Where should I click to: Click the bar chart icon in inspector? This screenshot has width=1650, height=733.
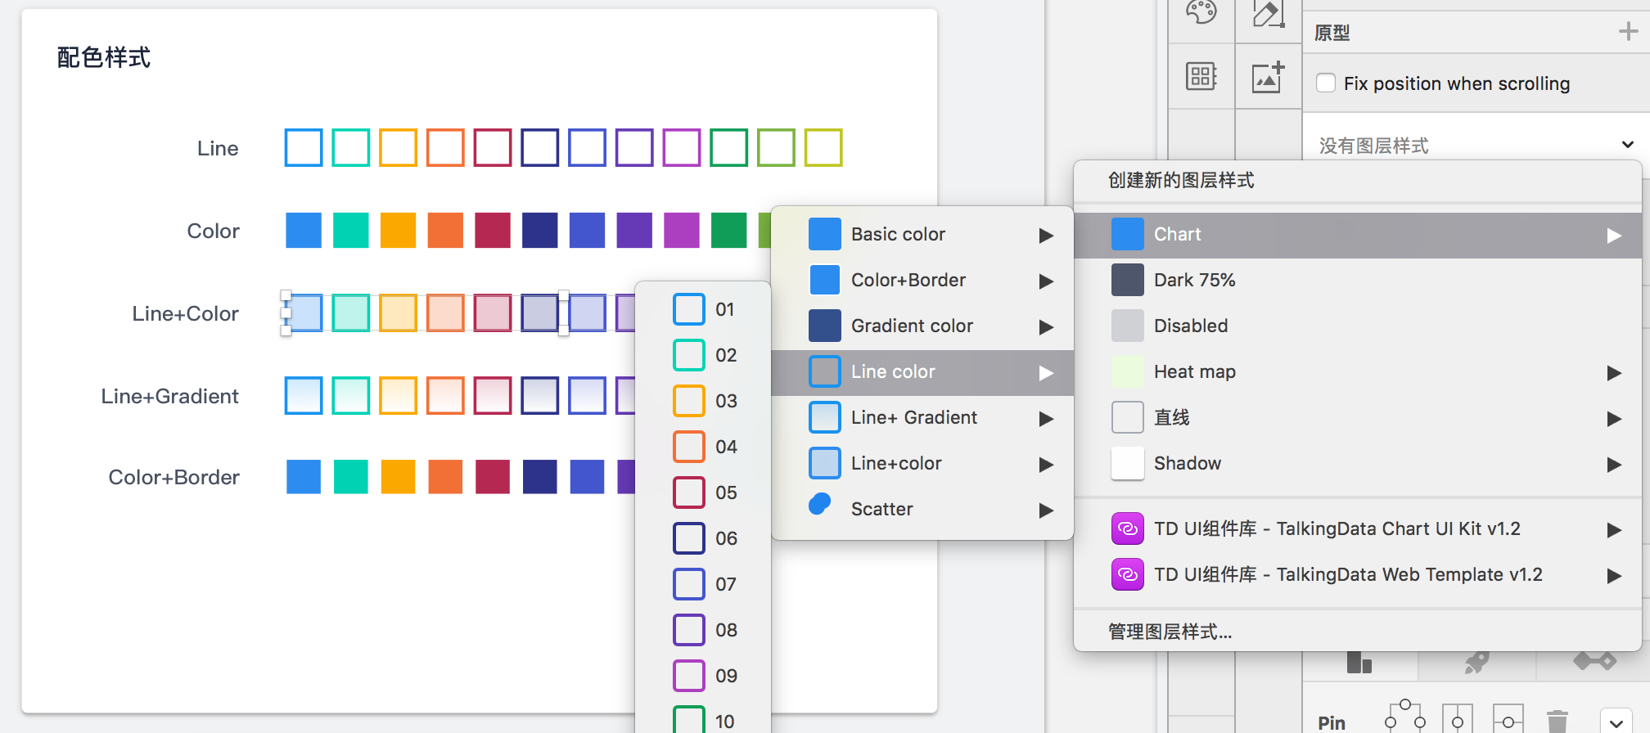coord(1359,662)
